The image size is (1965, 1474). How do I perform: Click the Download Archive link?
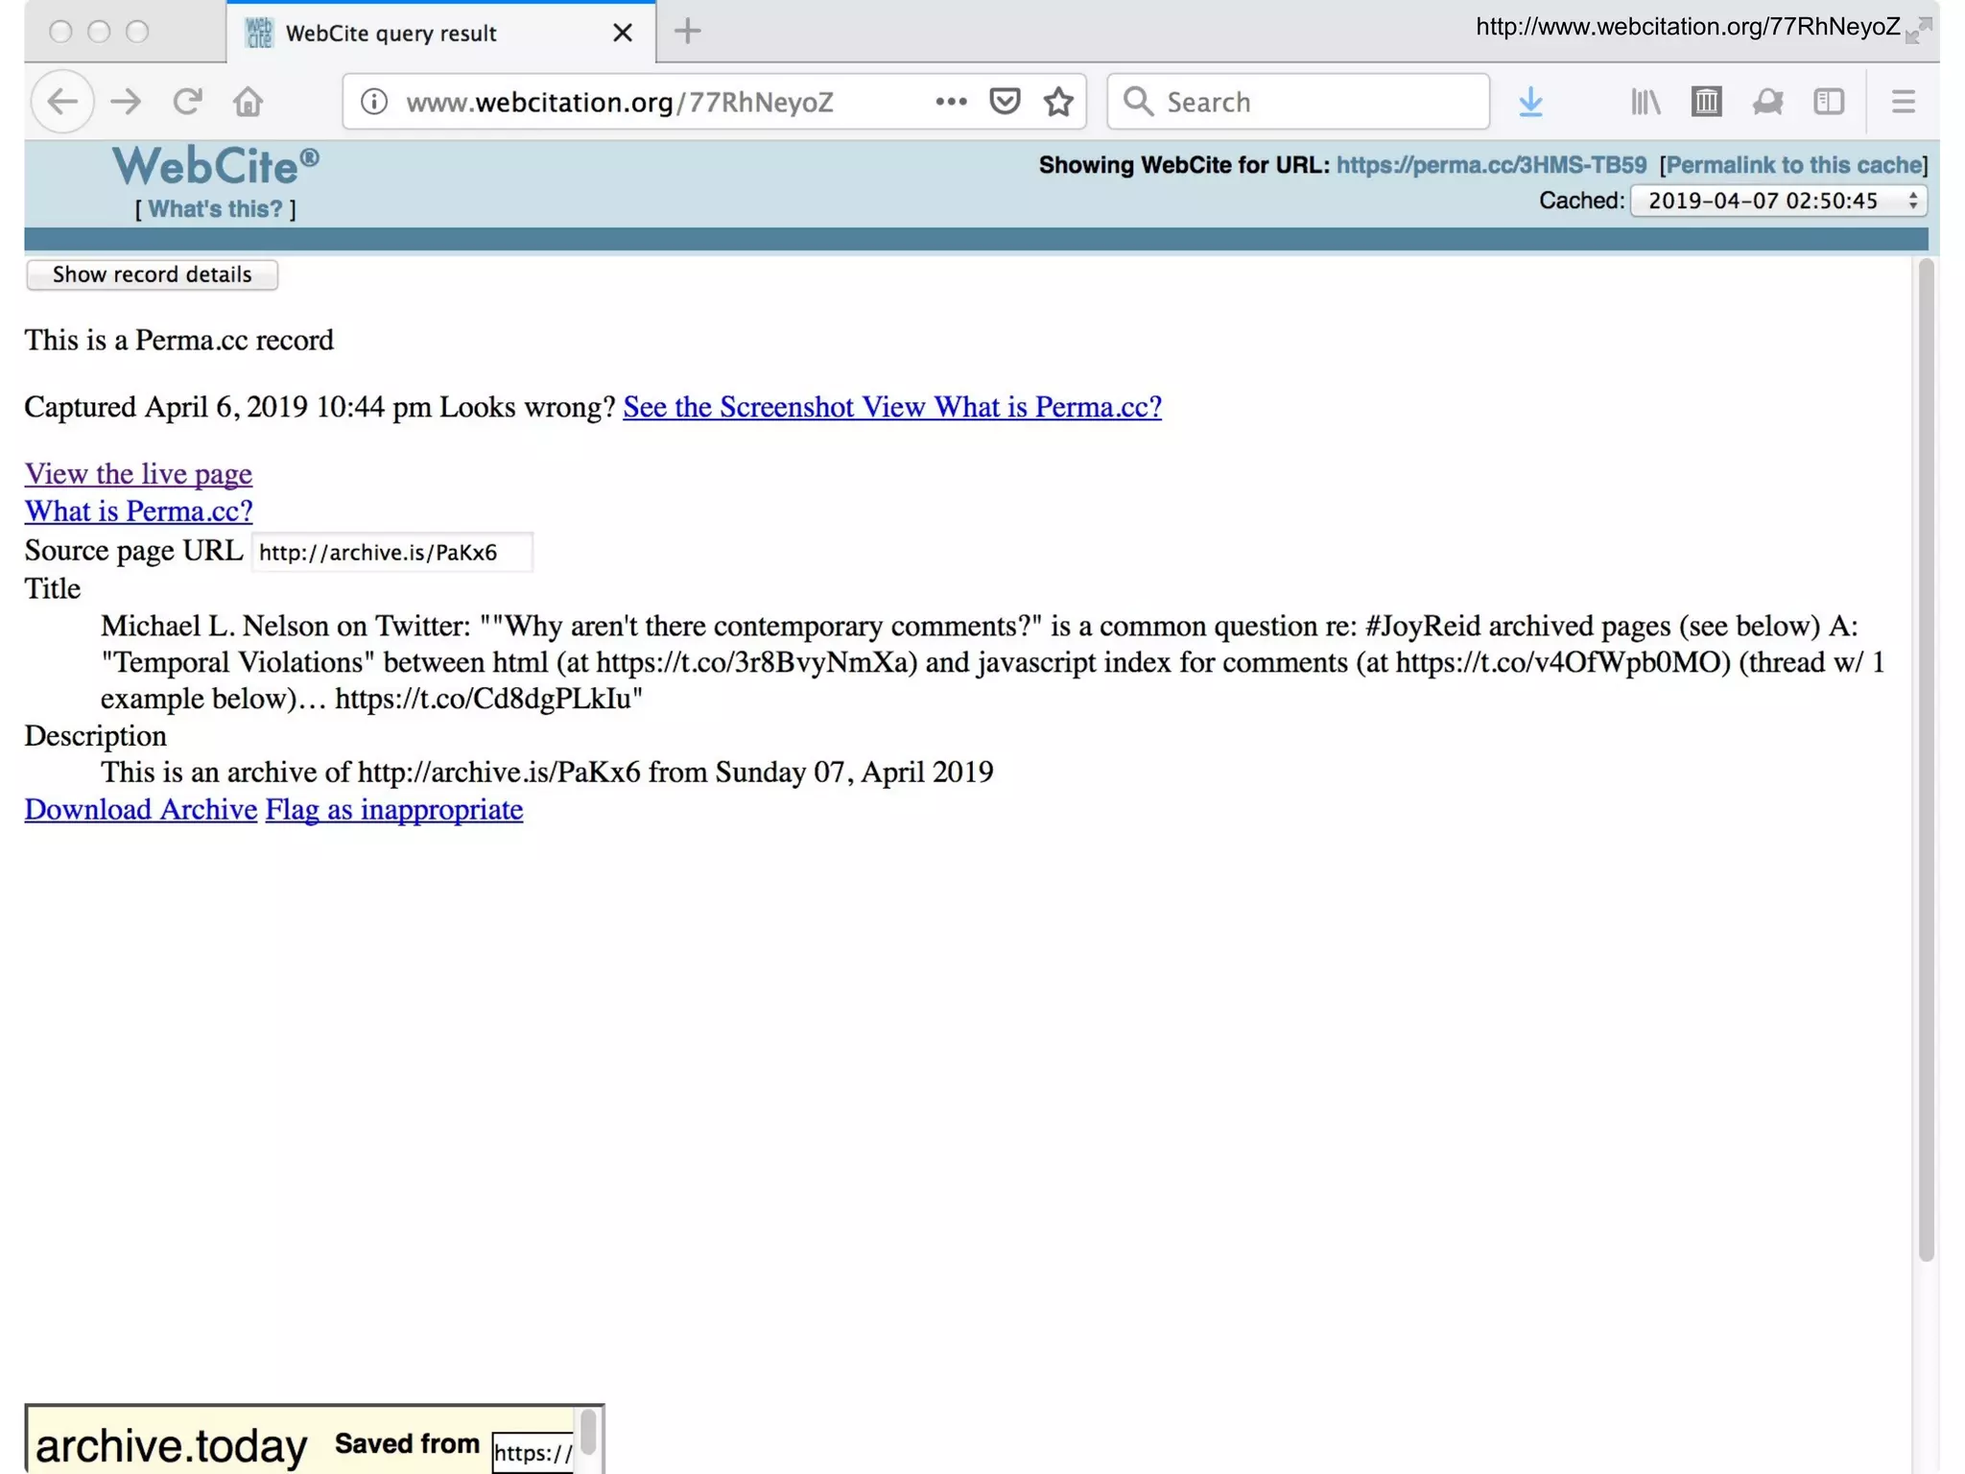[x=140, y=809]
